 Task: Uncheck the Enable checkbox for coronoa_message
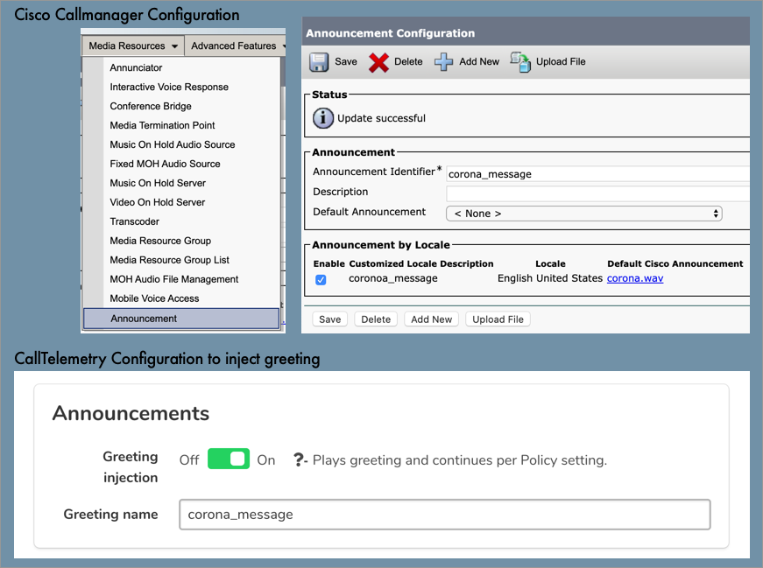pyautogui.click(x=321, y=279)
